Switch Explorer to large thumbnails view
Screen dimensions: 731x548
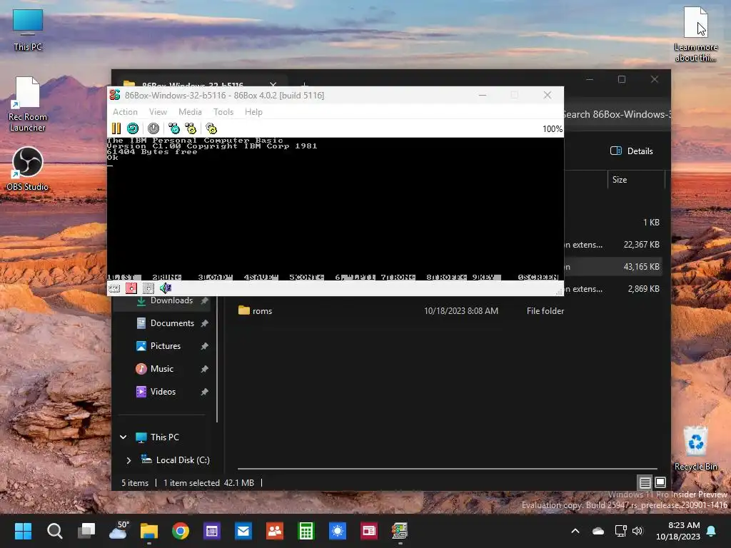click(x=660, y=482)
